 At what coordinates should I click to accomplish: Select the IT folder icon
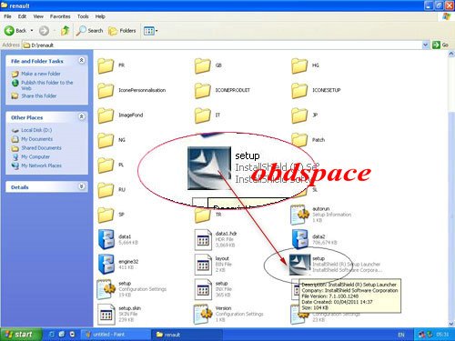[x=202, y=115]
